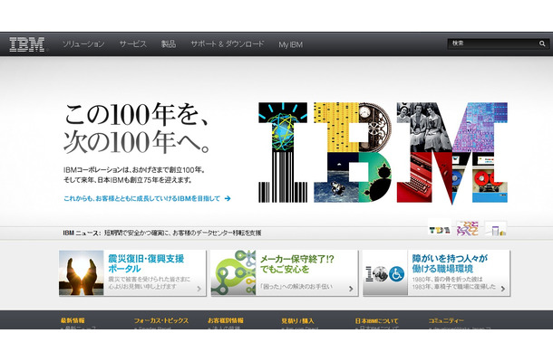This screenshot has height=362, width=553.
Task: Select the colorful letters carousel thumbnail
Action: click(x=467, y=228)
